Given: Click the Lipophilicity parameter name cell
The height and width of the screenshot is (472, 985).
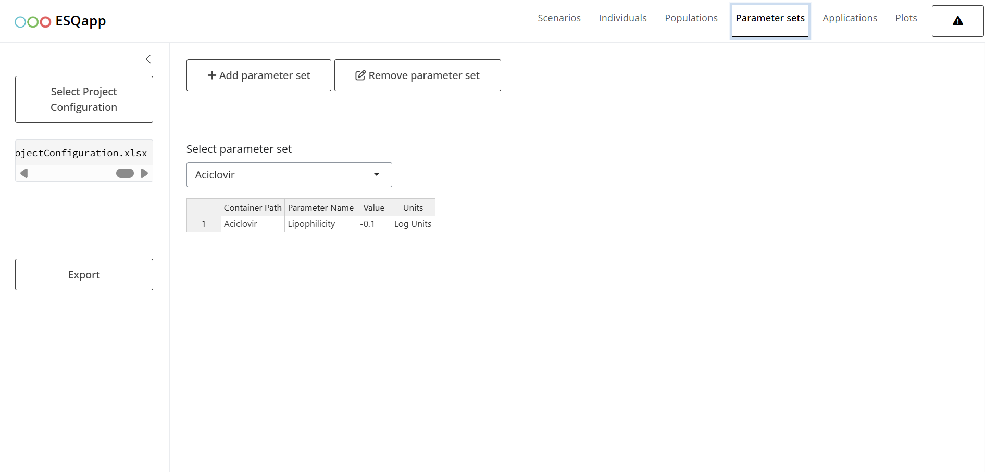Looking at the screenshot, I should point(320,224).
